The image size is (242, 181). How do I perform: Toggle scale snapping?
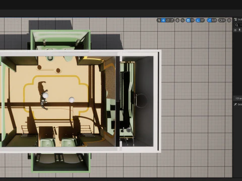pos(209,20)
